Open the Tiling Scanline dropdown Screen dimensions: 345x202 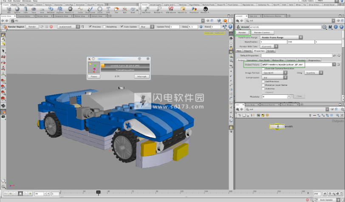314,73
